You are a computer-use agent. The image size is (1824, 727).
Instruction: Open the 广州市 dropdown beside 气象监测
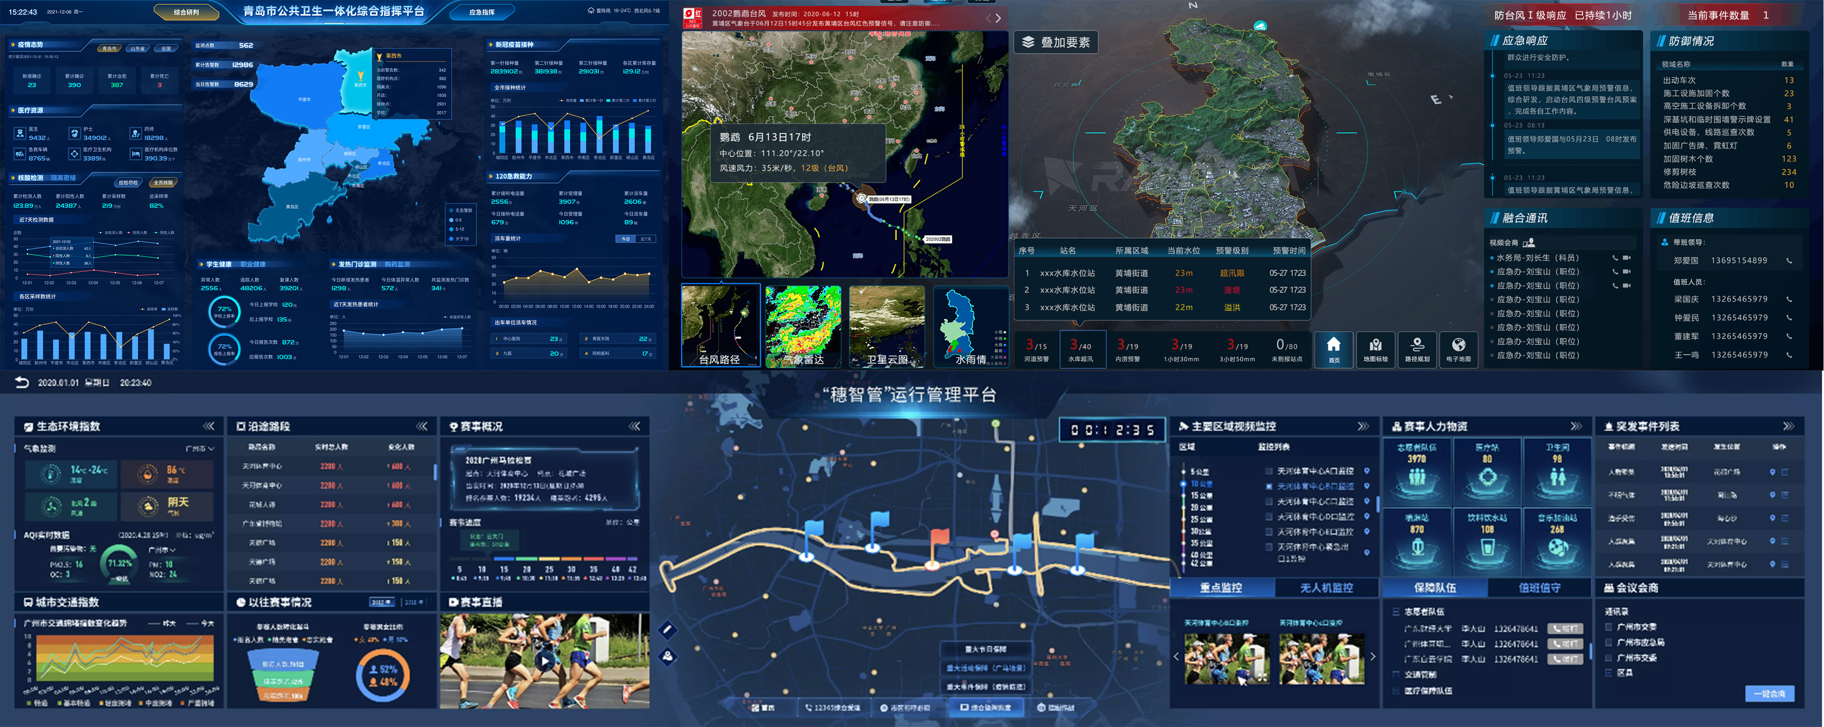pos(200,448)
